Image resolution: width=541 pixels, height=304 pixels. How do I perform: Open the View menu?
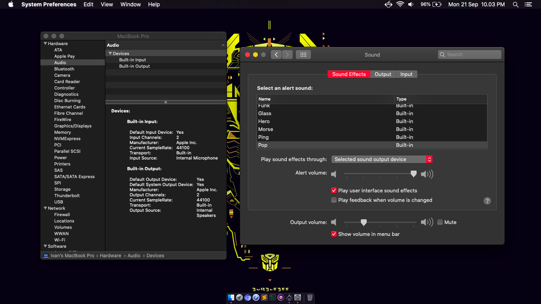point(107,4)
